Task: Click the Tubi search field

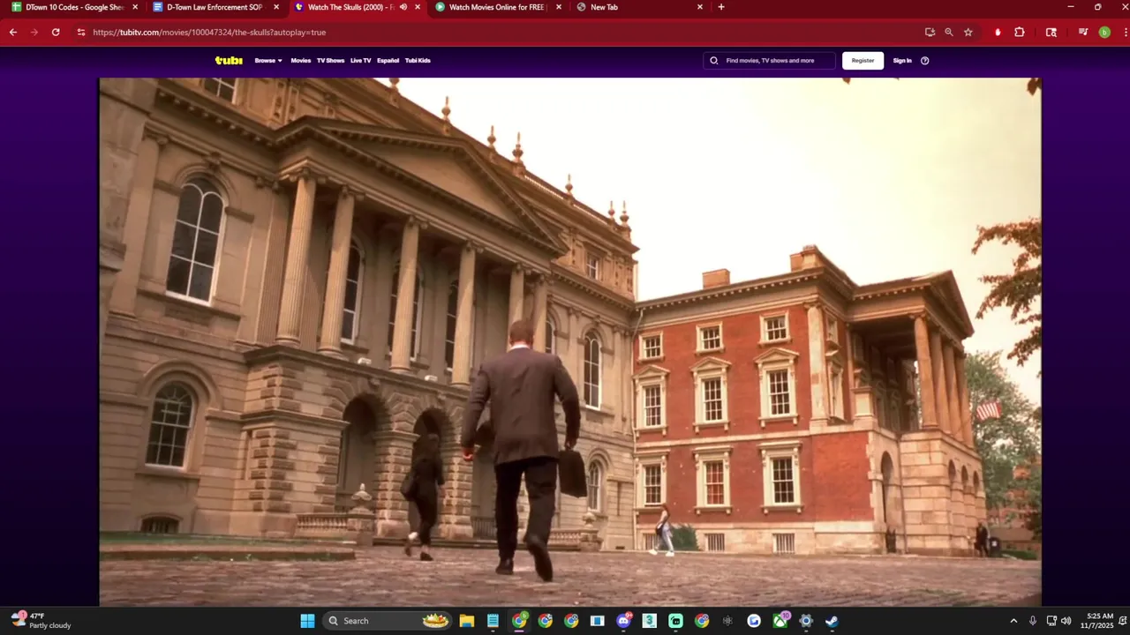Action: [769, 61]
